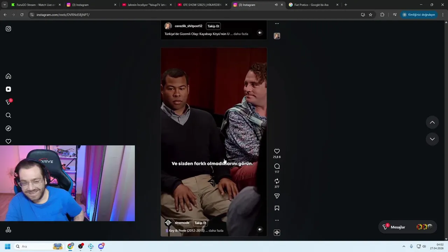
Task: Open Discord from the taskbar
Action: (x=101, y=246)
